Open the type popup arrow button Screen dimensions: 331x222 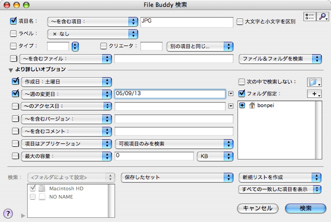point(75,46)
